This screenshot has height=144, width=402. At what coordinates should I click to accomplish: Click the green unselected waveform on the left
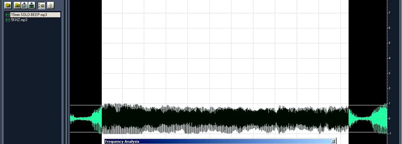click(x=86, y=119)
